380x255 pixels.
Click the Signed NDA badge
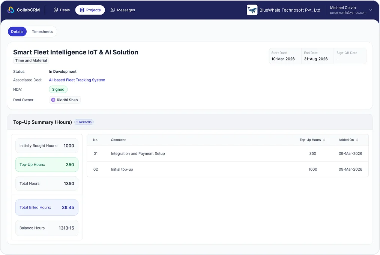(58, 89)
